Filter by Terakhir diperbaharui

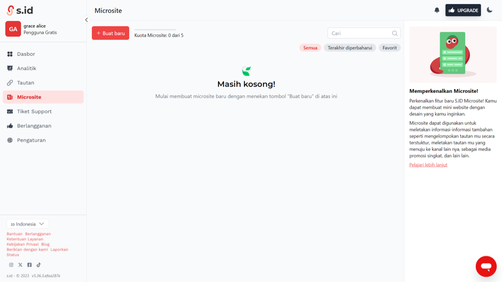(350, 48)
